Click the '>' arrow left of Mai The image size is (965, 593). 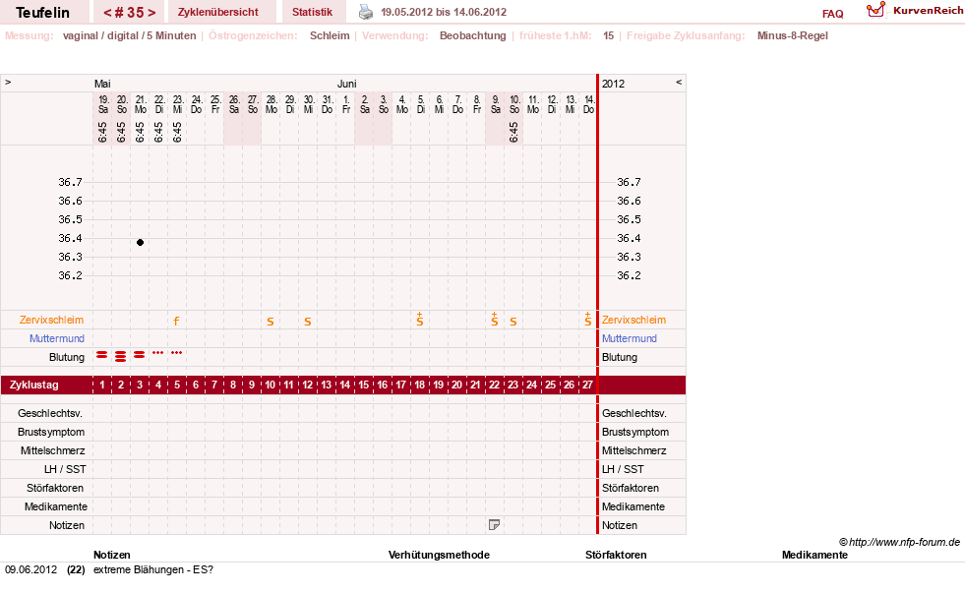[x=8, y=82]
